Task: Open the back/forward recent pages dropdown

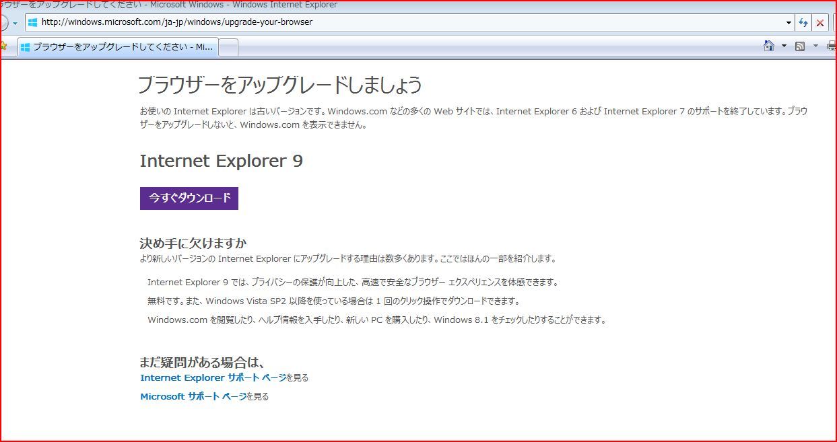Action: [15, 23]
